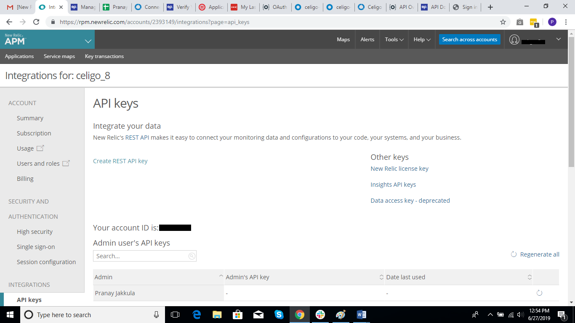This screenshot has height=323, width=575.
Task: Show hidden system tray icons
Action: [490, 315]
